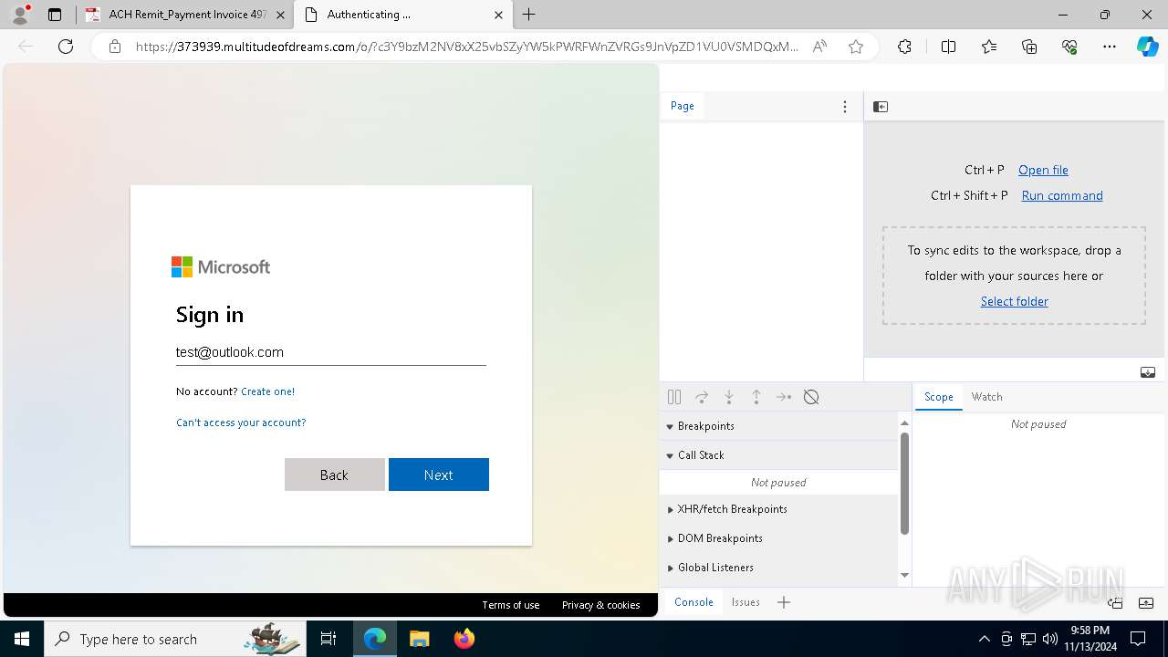Click the Create one! link
This screenshot has height=657, width=1168.
[x=267, y=391]
